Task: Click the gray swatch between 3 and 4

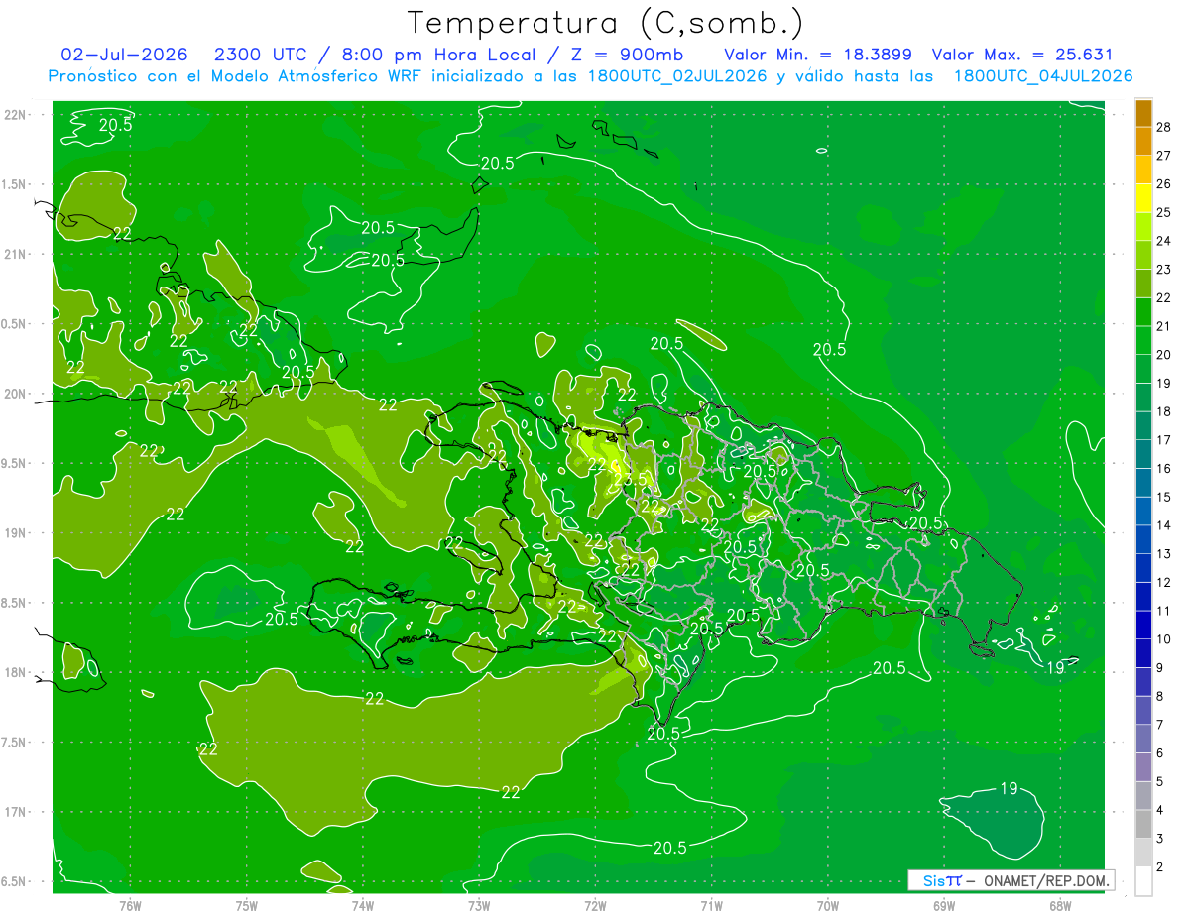Action: (x=1143, y=825)
